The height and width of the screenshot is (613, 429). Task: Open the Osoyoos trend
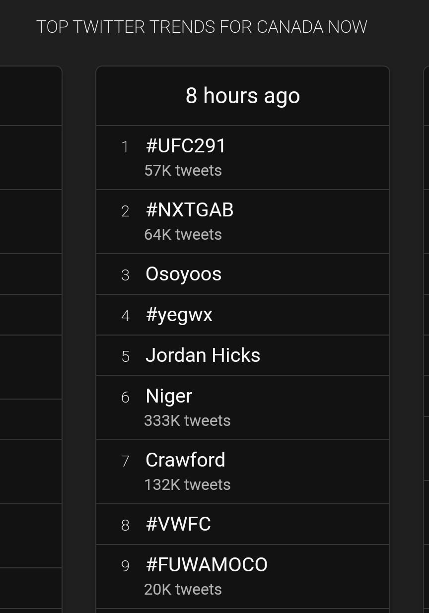pyautogui.click(x=183, y=274)
